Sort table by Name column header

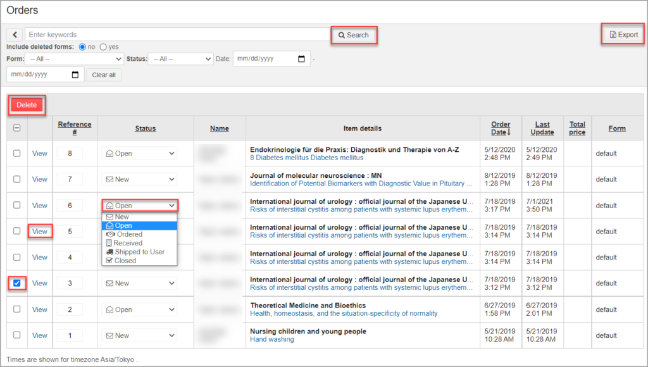[220, 128]
